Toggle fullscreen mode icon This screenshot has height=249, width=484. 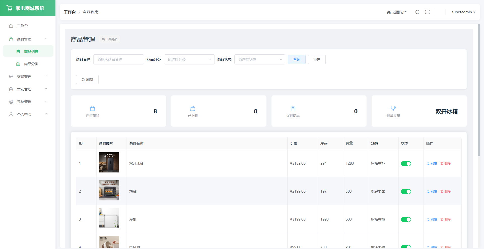click(x=427, y=12)
